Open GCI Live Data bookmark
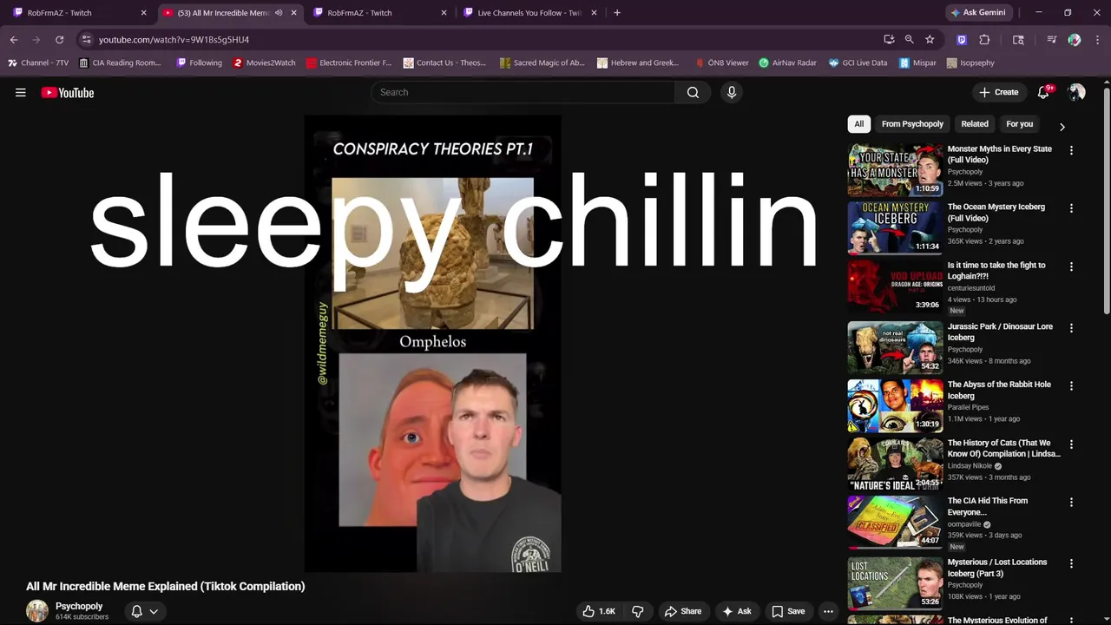 pyautogui.click(x=858, y=62)
